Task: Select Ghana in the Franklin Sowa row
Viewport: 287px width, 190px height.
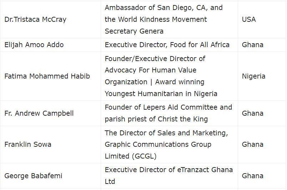Action: pyautogui.click(x=253, y=144)
